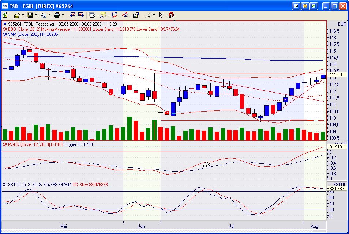Click the candlestick chart type icon
349x234 pixels.
click(114, 15)
